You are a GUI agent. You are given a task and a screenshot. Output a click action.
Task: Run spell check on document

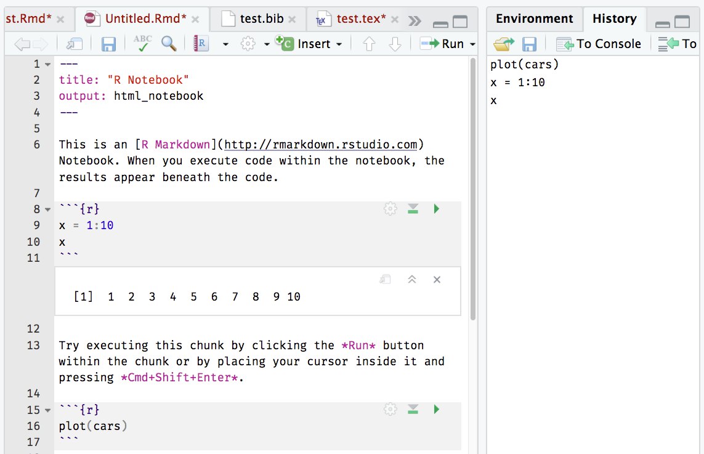click(x=142, y=44)
